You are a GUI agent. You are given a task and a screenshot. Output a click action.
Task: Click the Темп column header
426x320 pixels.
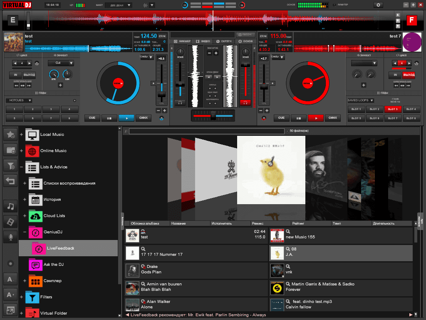coord(351,223)
